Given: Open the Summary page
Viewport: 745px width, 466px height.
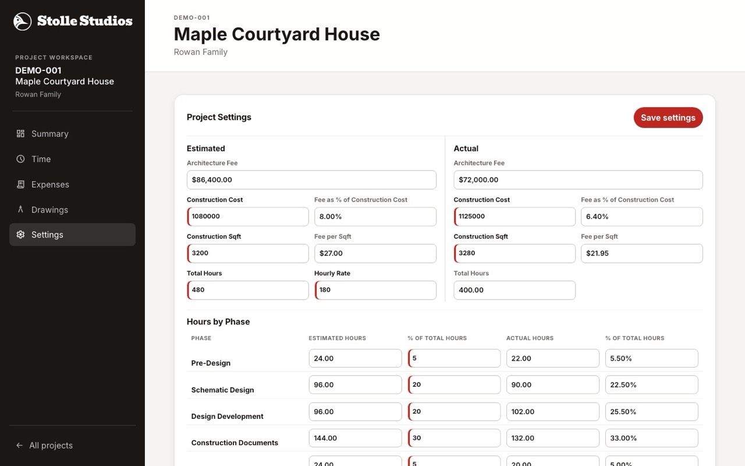Looking at the screenshot, I should 72,133.
